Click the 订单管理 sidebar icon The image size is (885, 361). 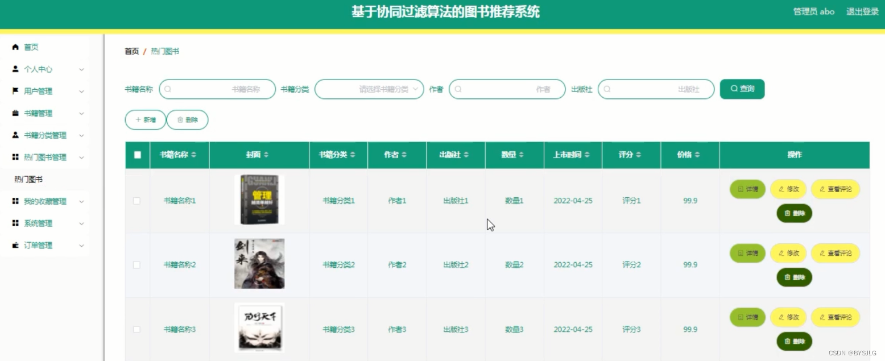click(16, 245)
